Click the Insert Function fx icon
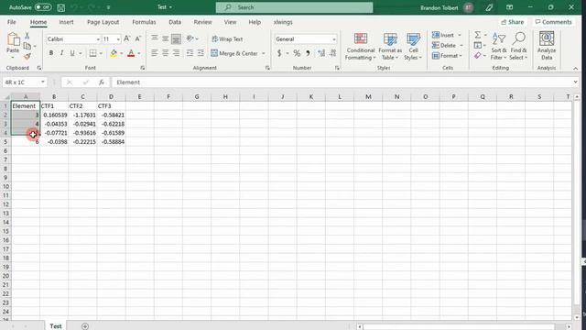 coord(102,82)
